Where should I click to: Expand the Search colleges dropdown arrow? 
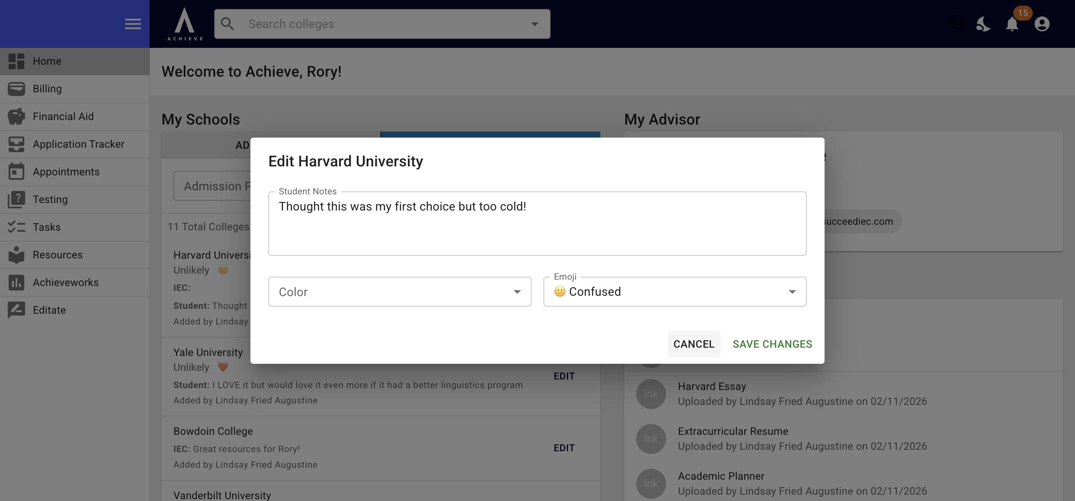coord(535,24)
